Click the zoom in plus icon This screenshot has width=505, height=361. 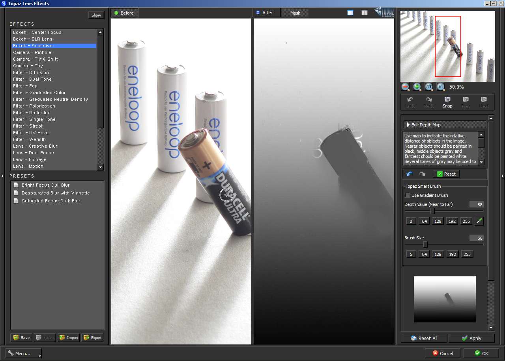coord(417,87)
